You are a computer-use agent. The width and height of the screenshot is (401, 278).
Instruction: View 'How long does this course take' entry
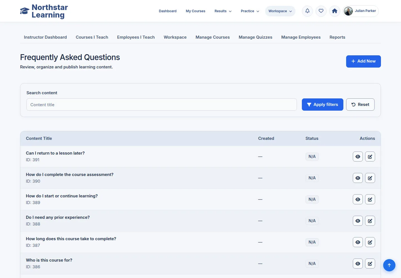[x=358, y=242]
